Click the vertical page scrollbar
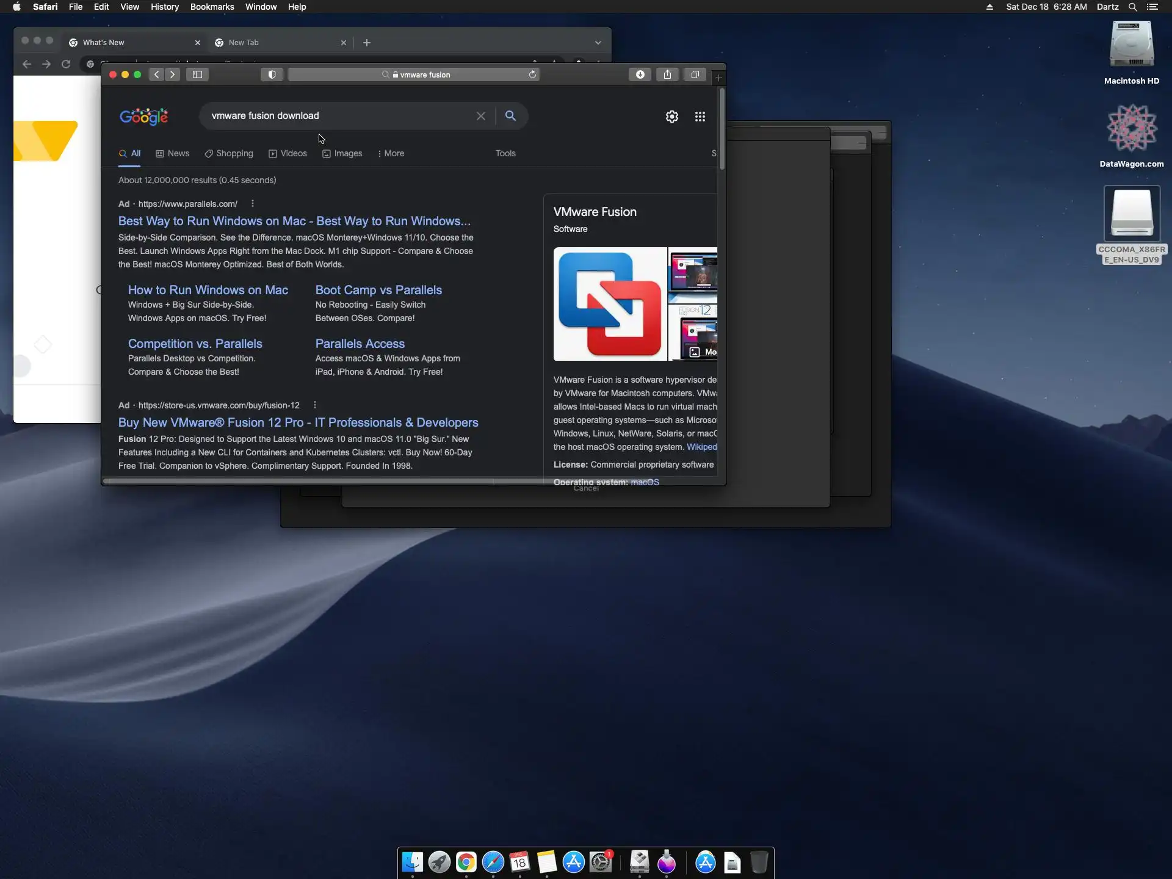The image size is (1172, 879). coord(722,129)
